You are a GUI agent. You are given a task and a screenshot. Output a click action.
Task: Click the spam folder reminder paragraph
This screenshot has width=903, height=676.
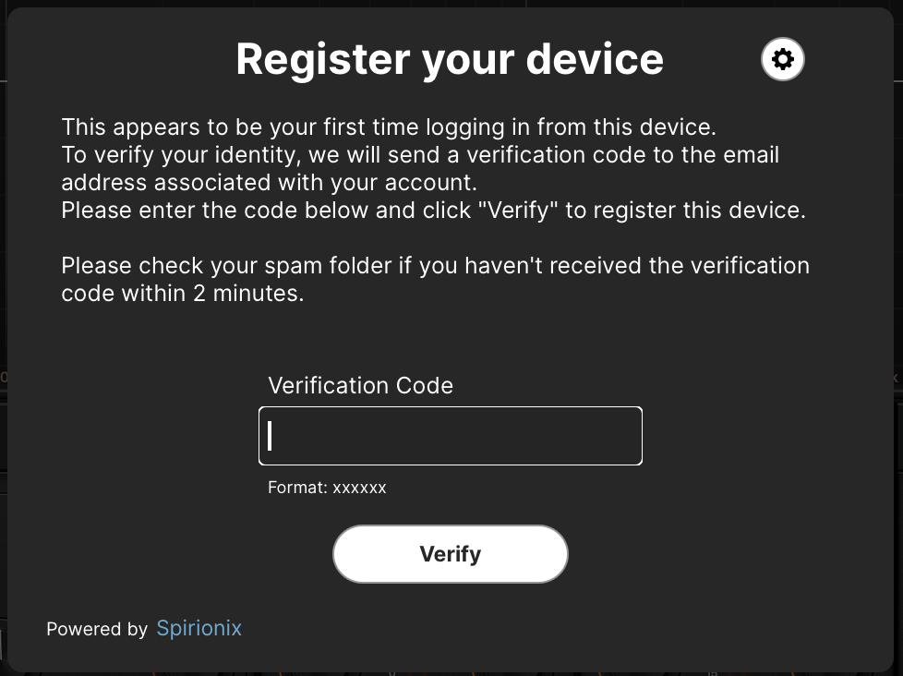pyautogui.click(x=436, y=279)
